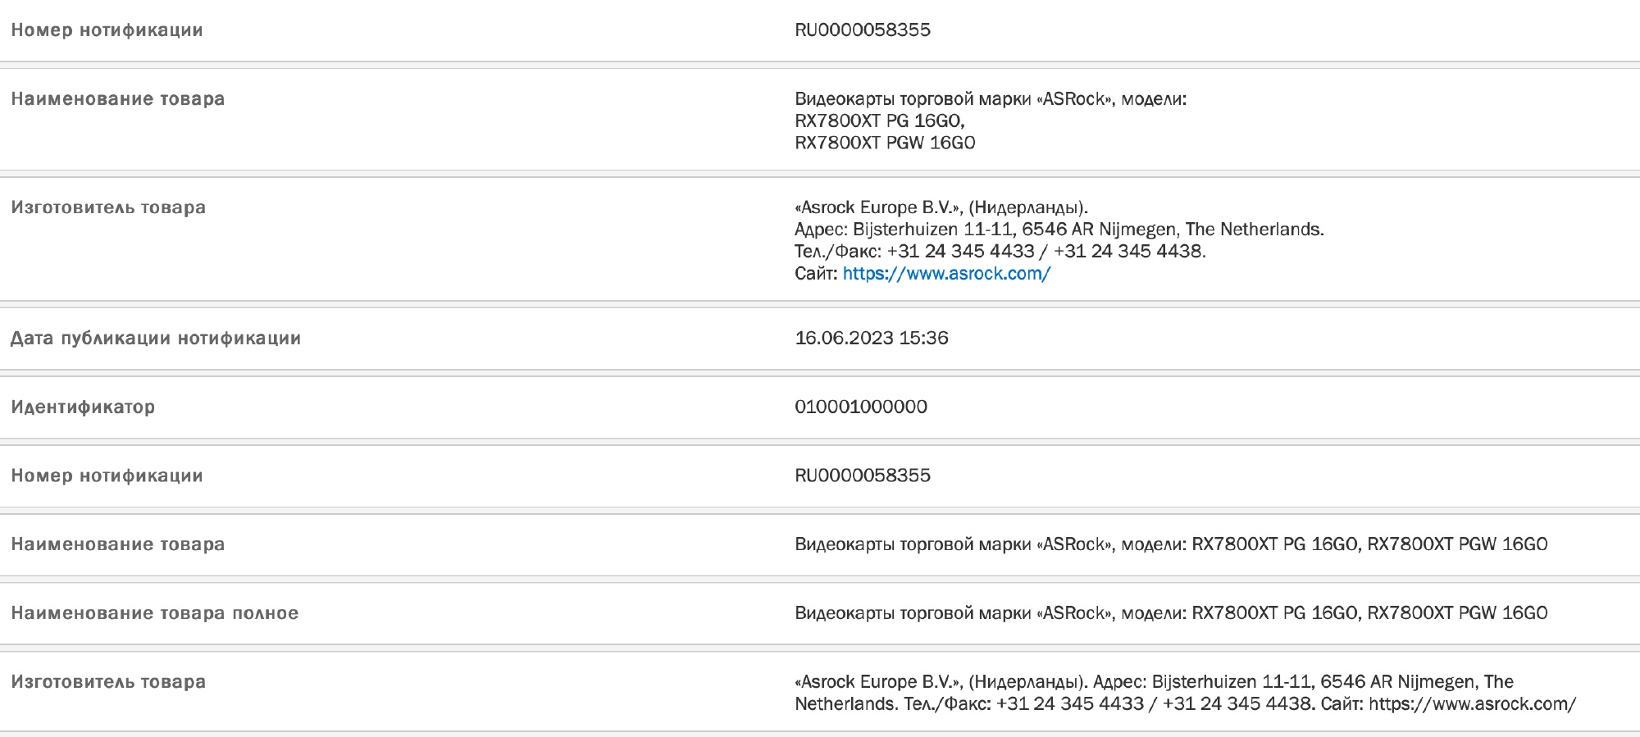Open the blue www.asrock.com hyperlink
1640x737 pixels.
pos(946,274)
